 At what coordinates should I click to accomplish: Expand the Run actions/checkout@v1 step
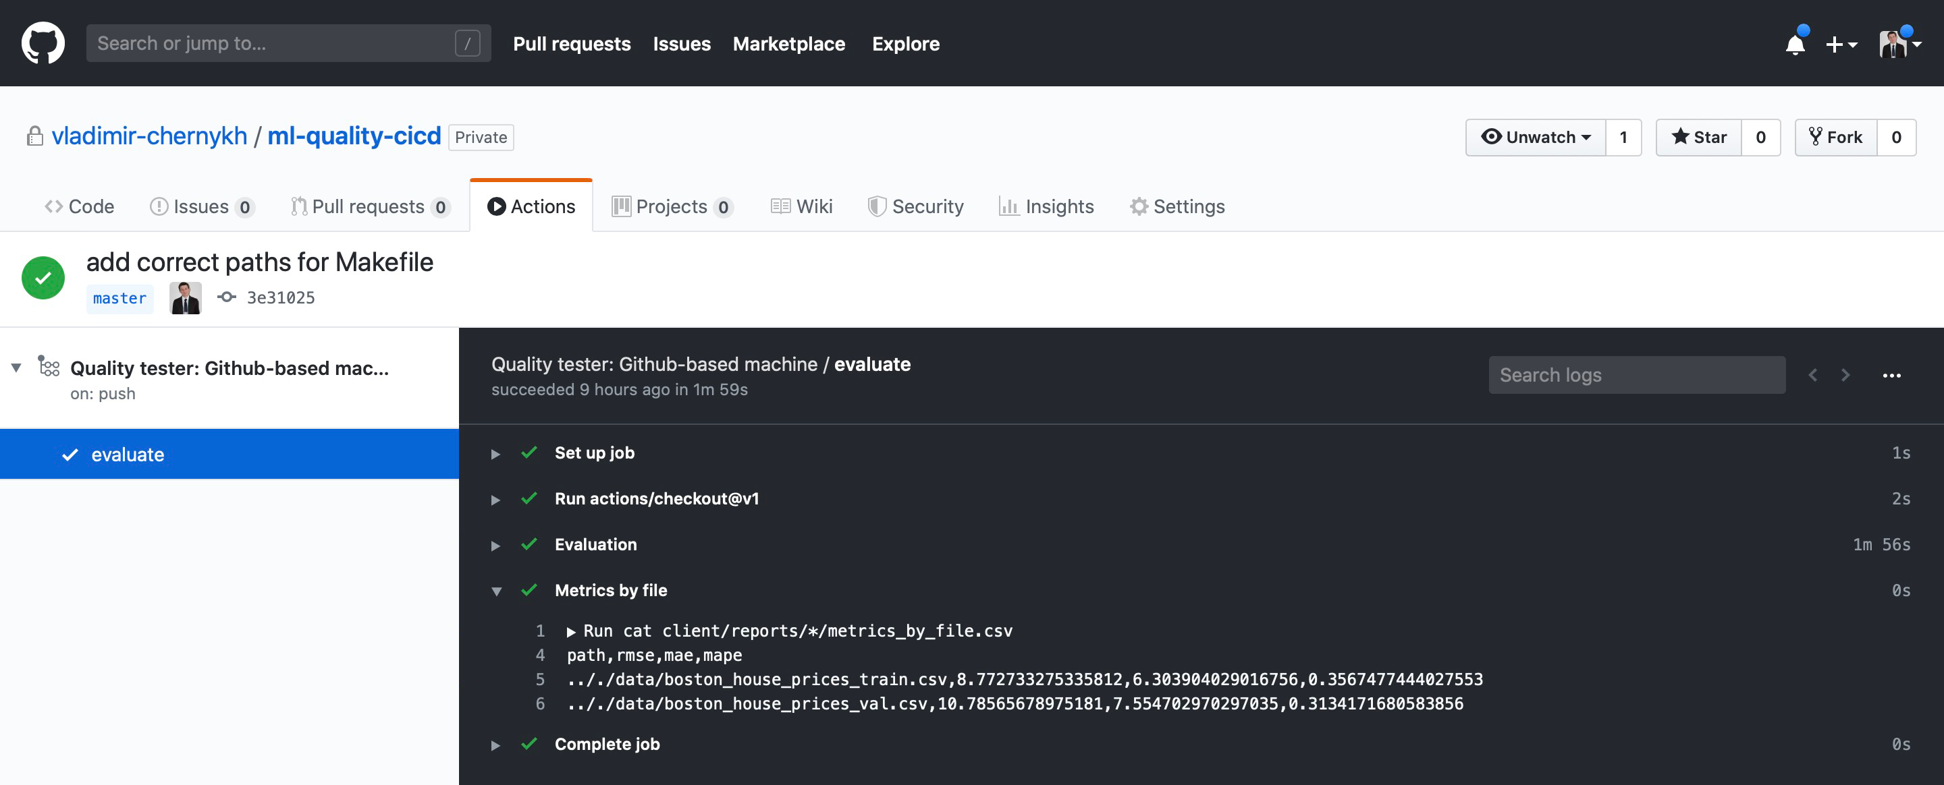click(496, 500)
